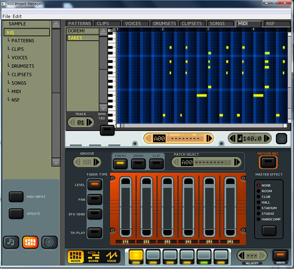Select TAKE5 in the MIDI list
294x269 pixels.
click(x=83, y=38)
